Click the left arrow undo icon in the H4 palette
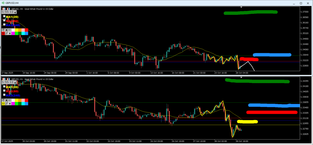313x145 pixels. click(10, 30)
